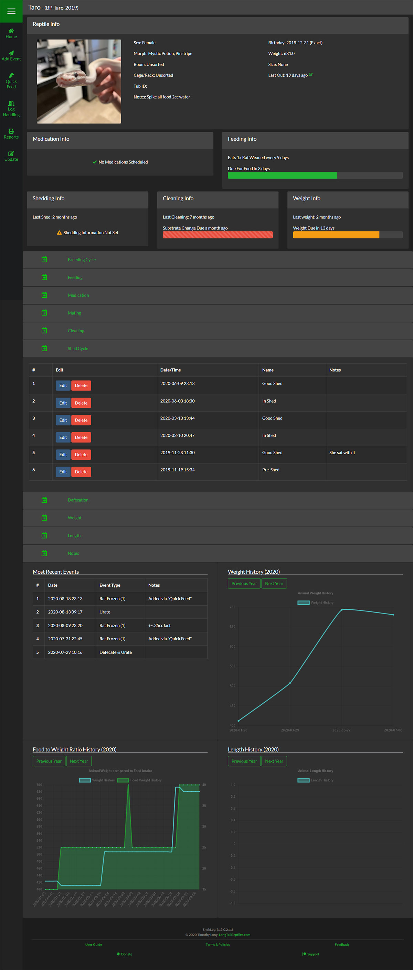Open Add Event from the sidebar
Image resolution: width=413 pixels, height=970 pixels.
click(x=11, y=56)
